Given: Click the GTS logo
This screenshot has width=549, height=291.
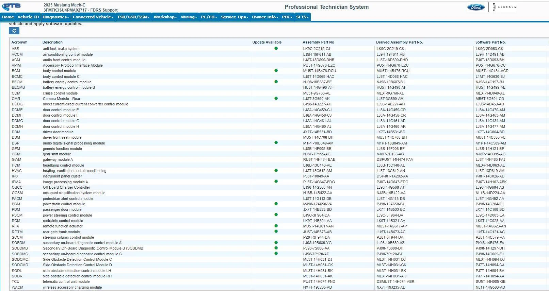Looking at the screenshot, I should pyautogui.click(x=11, y=6).
